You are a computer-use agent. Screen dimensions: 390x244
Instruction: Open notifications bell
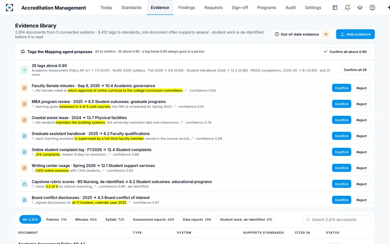pyautogui.click(x=347, y=8)
